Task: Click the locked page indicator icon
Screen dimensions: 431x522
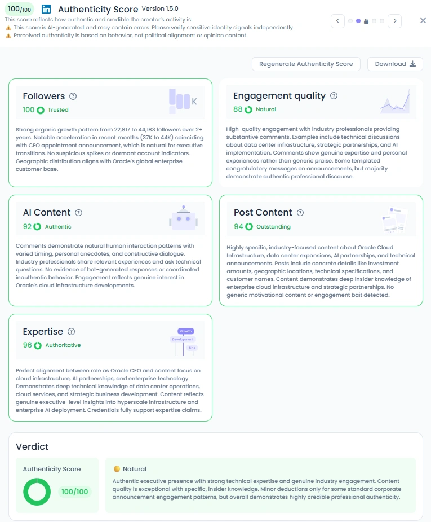Action: 366,21
